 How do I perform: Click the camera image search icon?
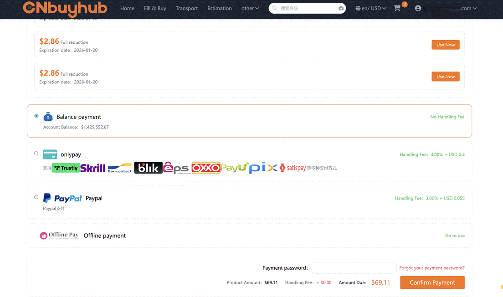341,8
